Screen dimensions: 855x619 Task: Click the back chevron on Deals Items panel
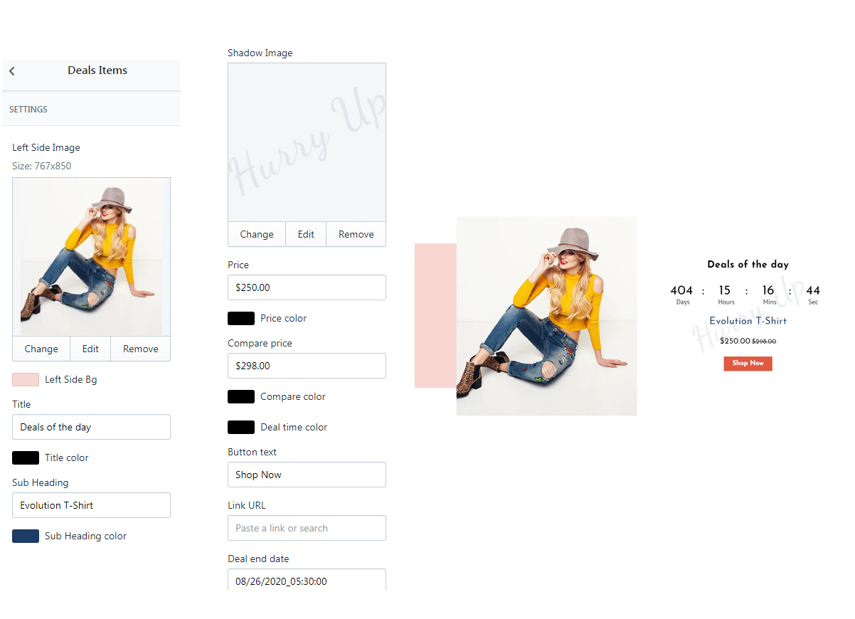[11, 70]
